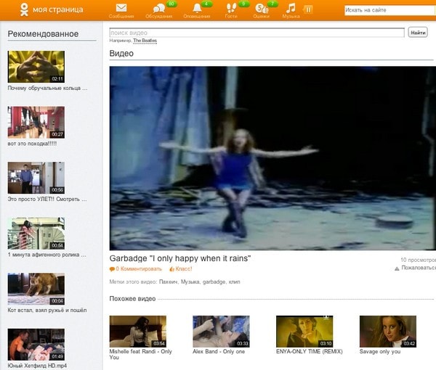Click the Видео section heading

121,53
